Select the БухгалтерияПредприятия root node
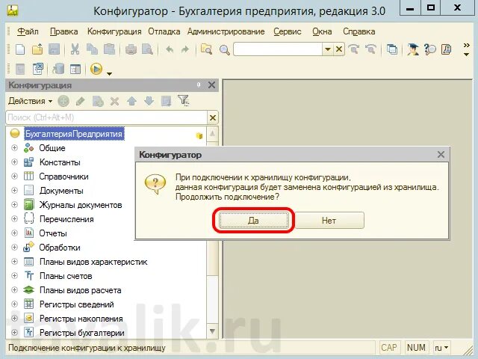The height and width of the screenshot is (359, 478). point(74,134)
